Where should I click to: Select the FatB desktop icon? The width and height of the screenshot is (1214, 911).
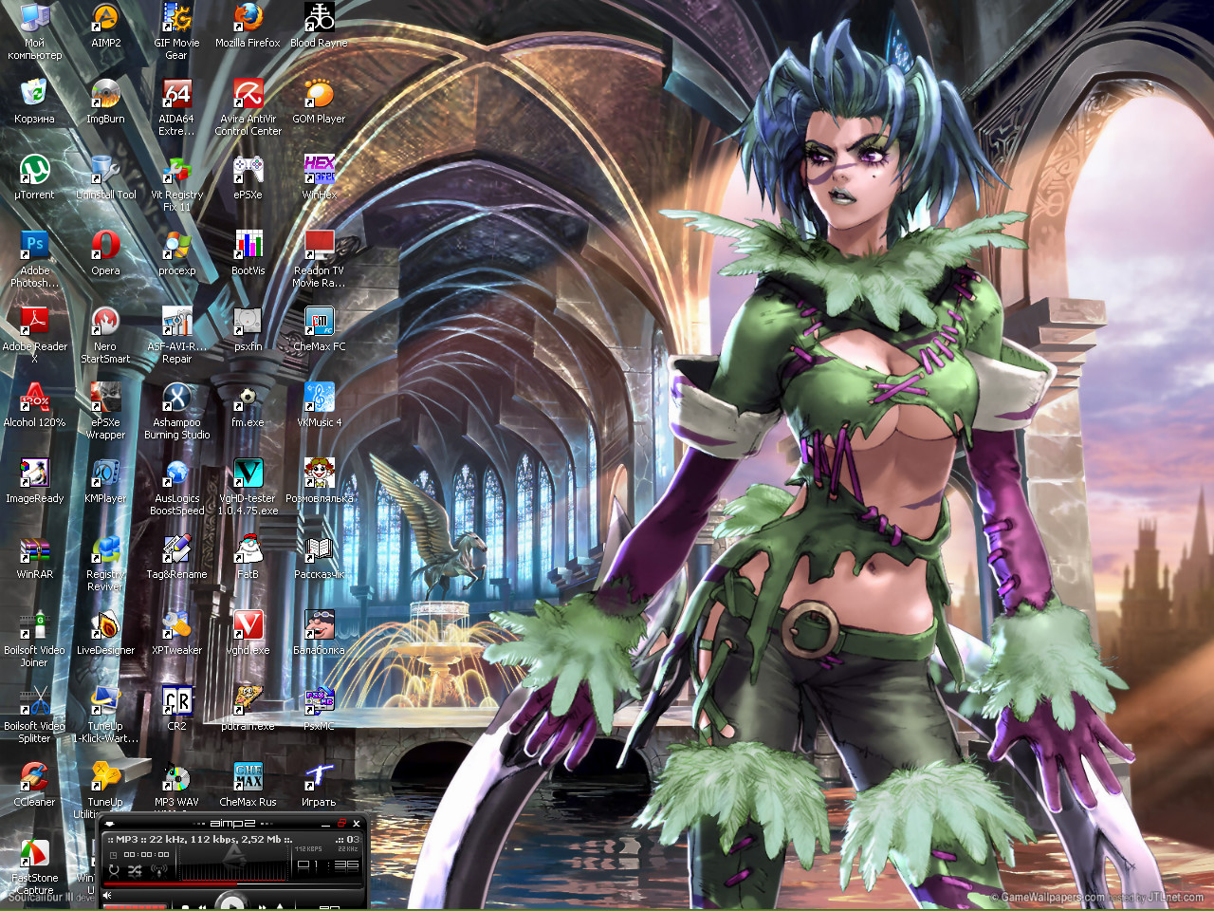(x=248, y=549)
